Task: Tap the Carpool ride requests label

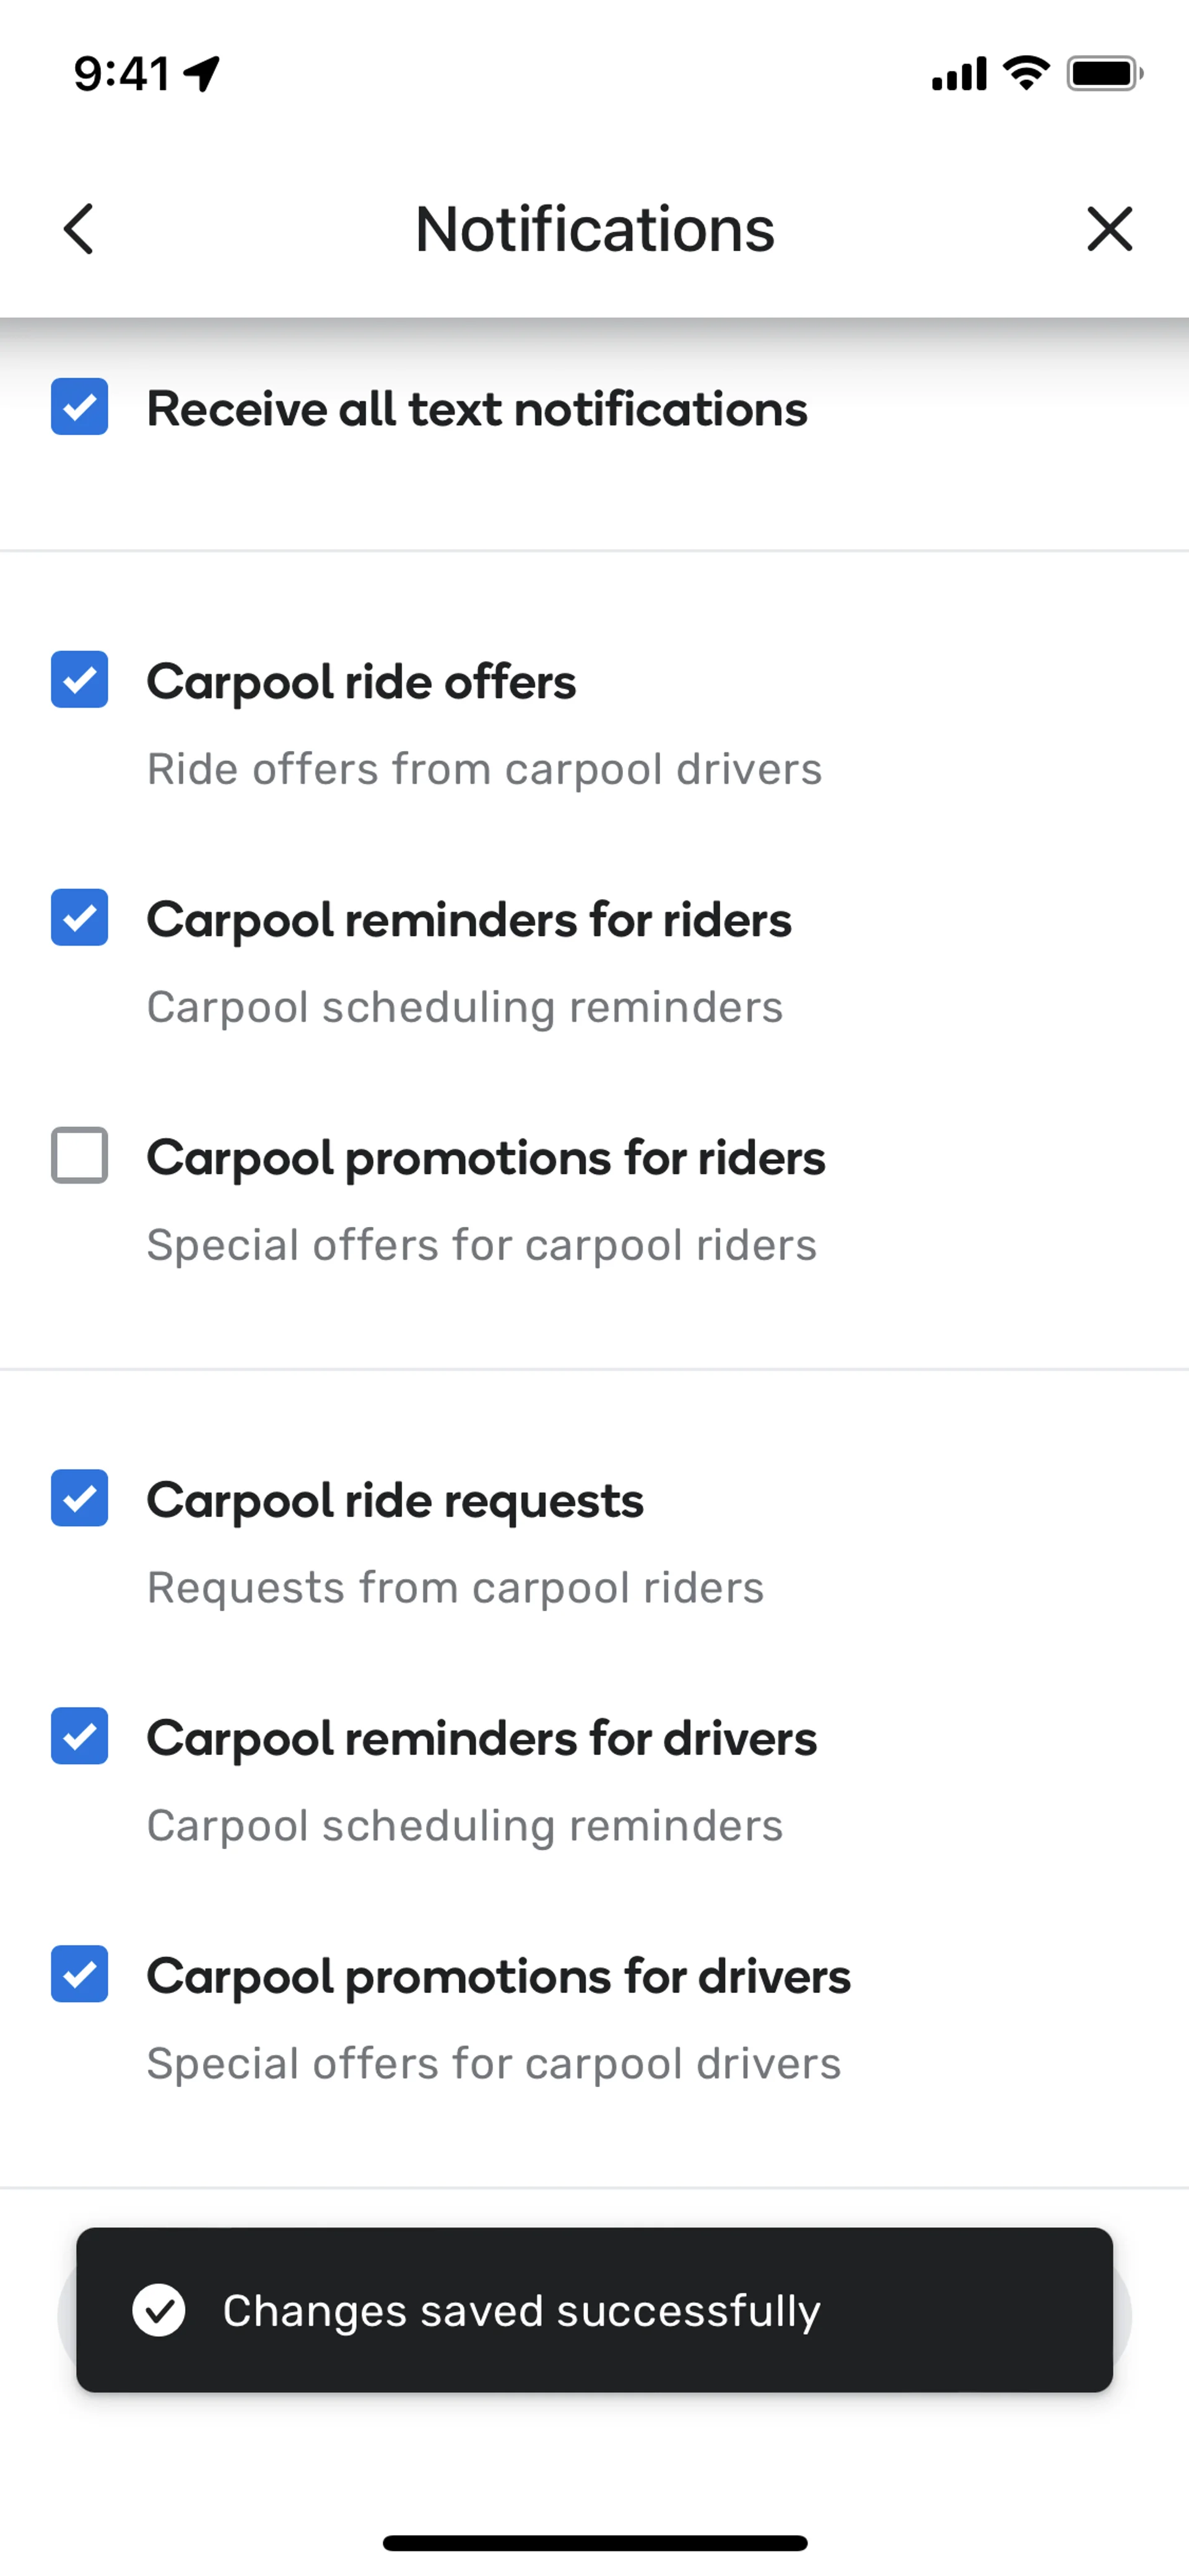Action: click(x=394, y=1500)
